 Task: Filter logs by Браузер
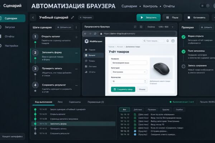click(x=166, y=110)
